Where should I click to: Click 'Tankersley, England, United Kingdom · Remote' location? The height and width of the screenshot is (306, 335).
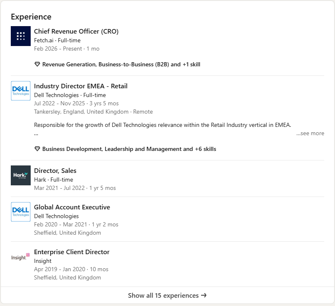[x=93, y=112]
